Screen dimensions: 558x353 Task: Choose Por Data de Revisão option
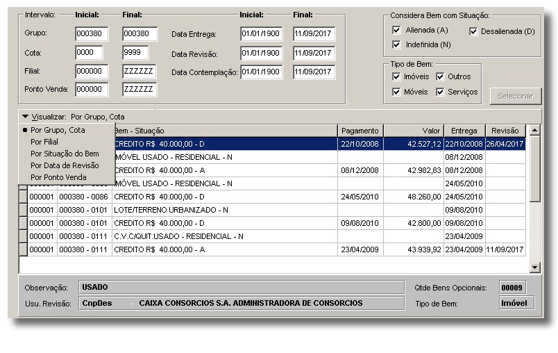pos(65,165)
